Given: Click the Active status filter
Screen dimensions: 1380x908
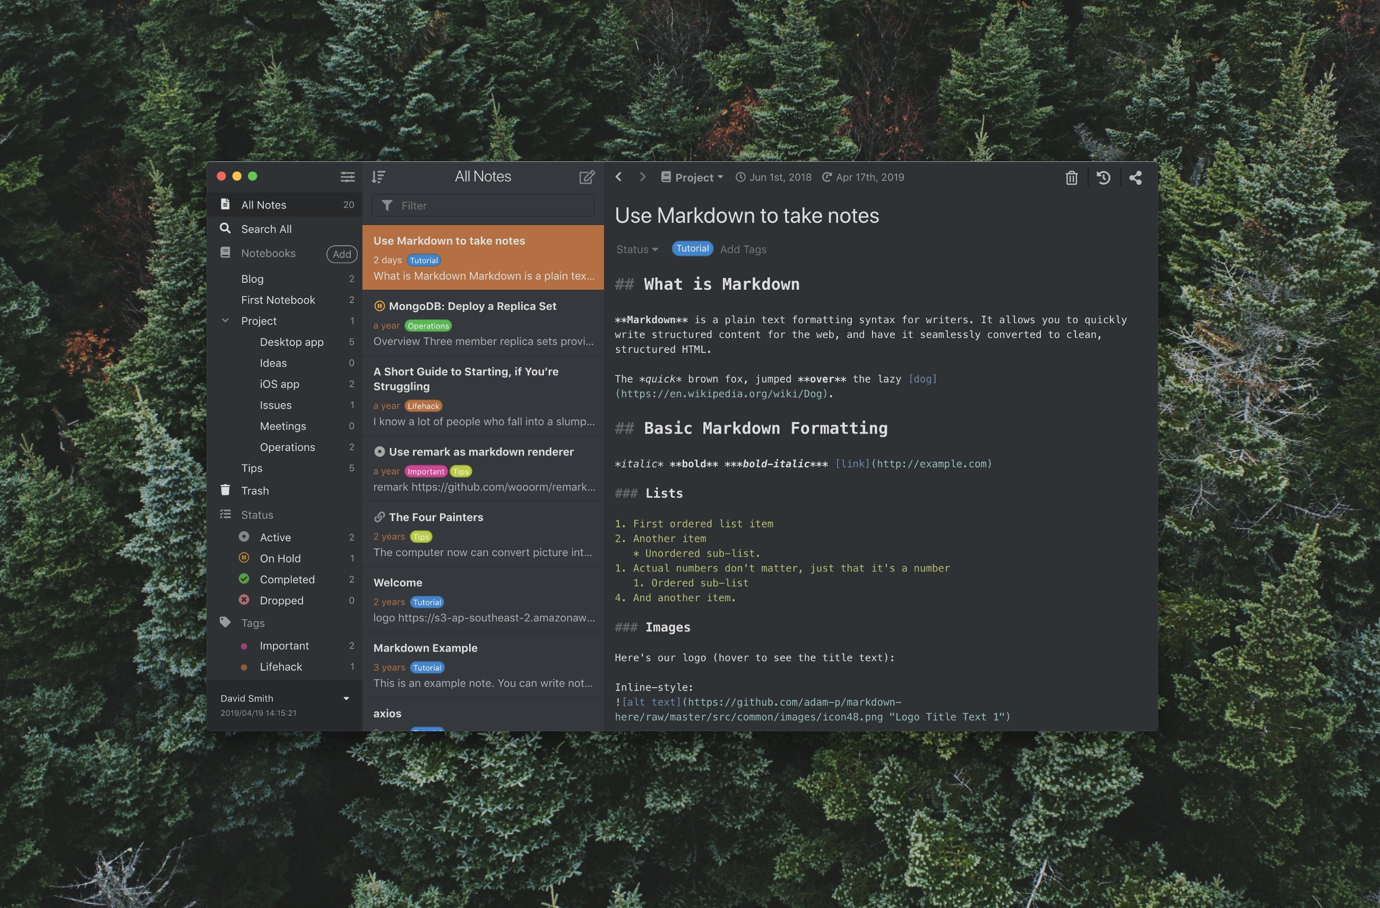Looking at the screenshot, I should coord(274,537).
